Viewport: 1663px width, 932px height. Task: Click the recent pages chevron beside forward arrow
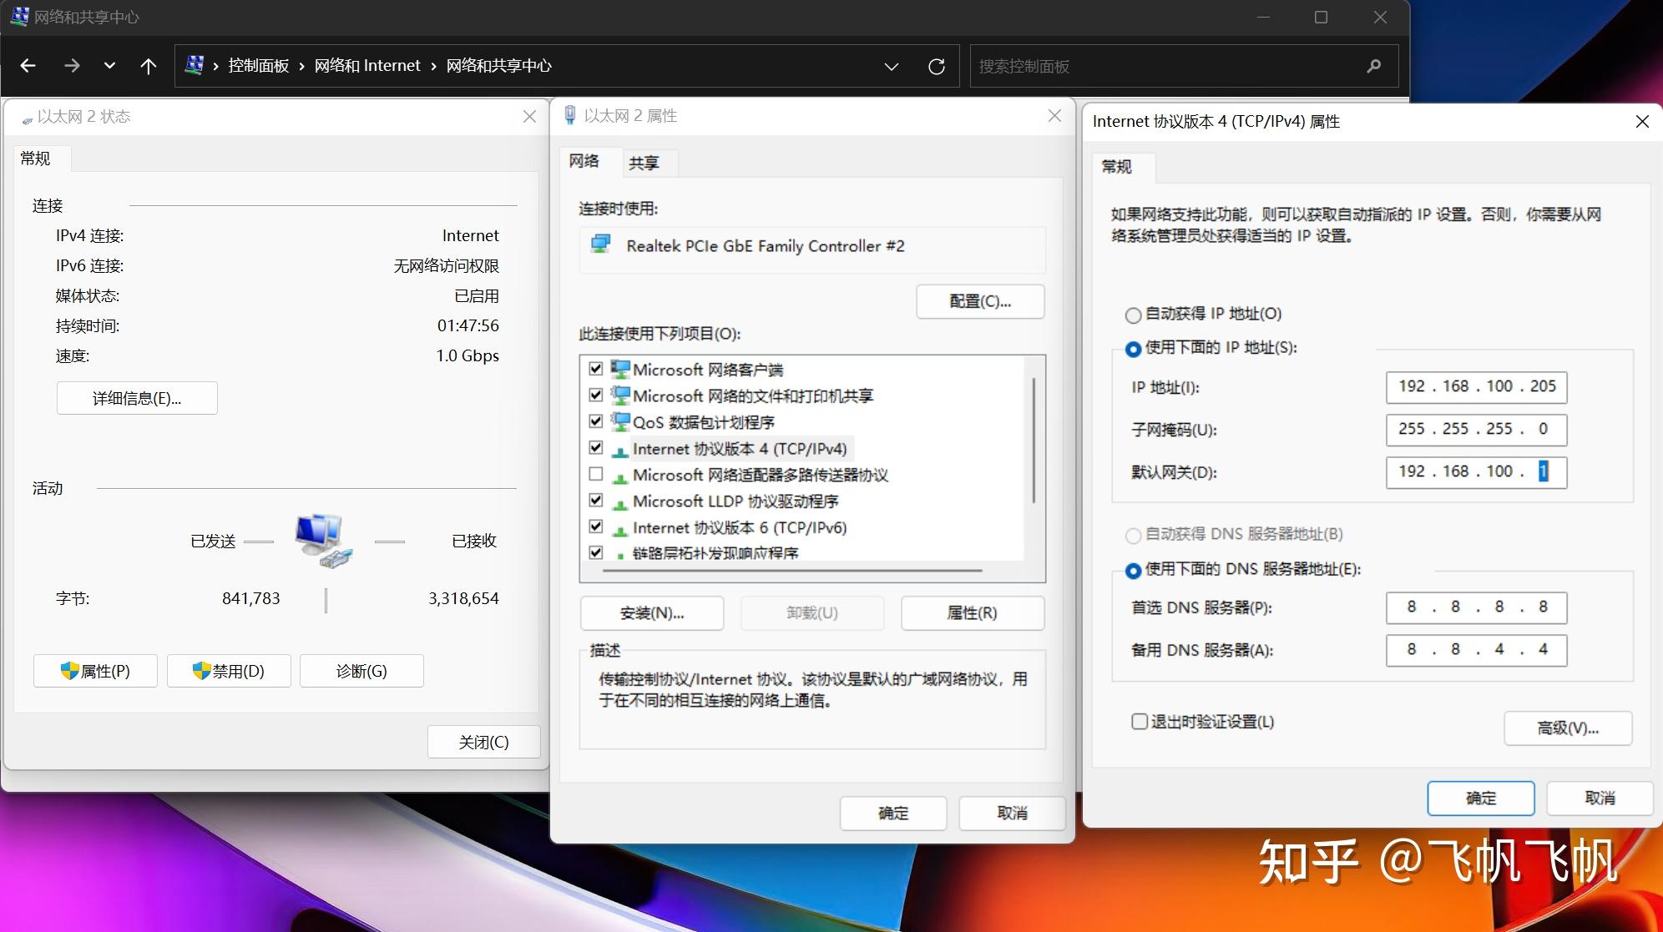pyautogui.click(x=109, y=66)
